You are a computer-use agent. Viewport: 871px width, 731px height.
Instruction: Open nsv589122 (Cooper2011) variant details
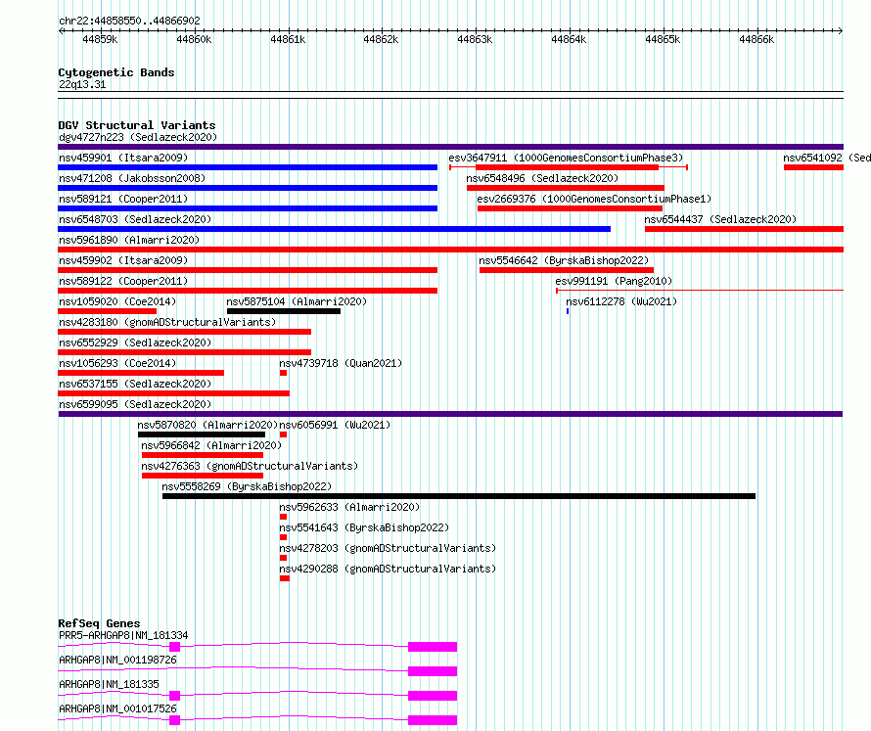123,281
